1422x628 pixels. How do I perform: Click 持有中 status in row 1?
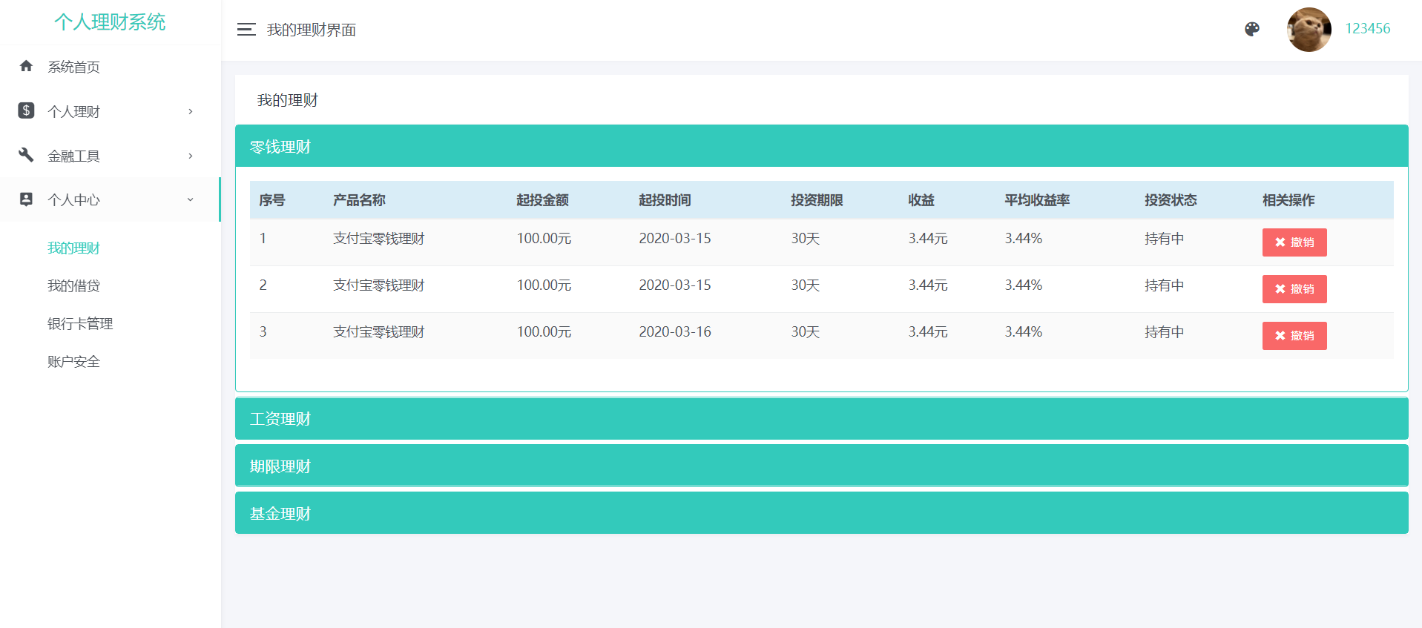pos(1164,239)
